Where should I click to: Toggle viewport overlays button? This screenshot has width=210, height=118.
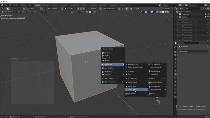(x=152, y=12)
